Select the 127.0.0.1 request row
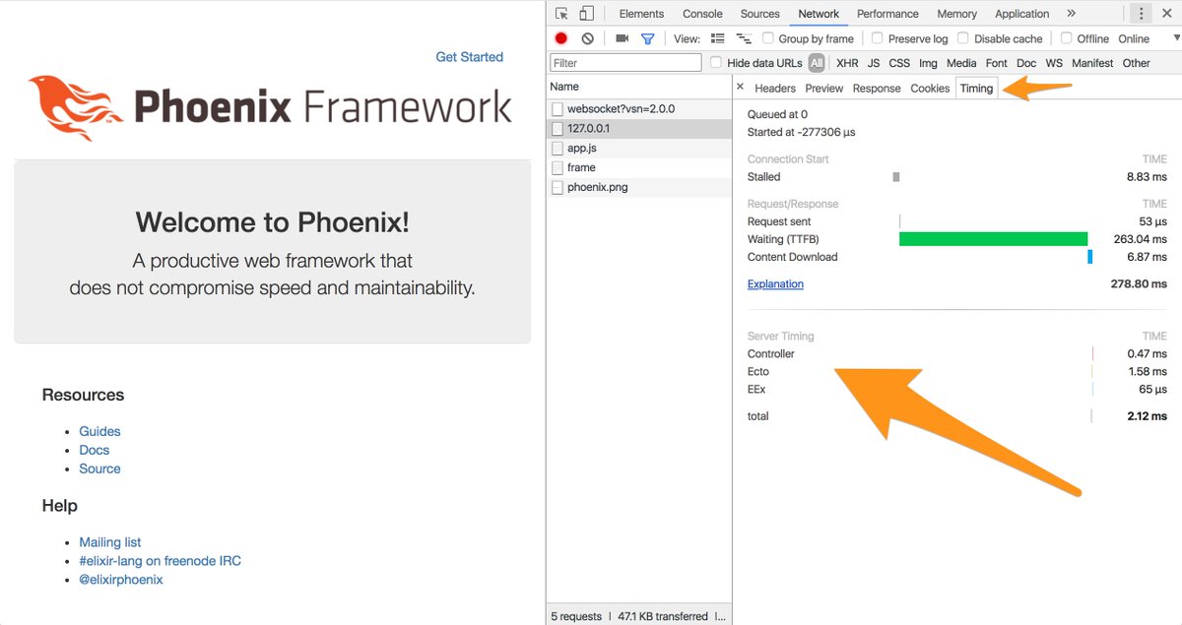Screen dimensions: 1182x625 (x=639, y=129)
